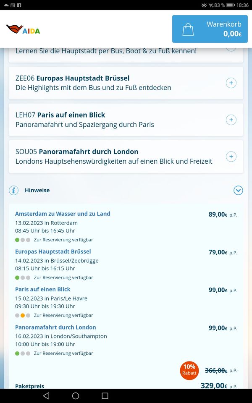This screenshot has width=252, height=403.
Task: Open Europas Hauptstadt Brüssel excursion link
Action: pyautogui.click(x=53, y=251)
